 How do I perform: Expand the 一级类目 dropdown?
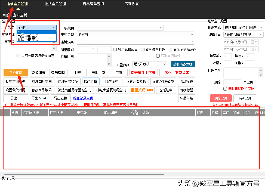(120, 27)
